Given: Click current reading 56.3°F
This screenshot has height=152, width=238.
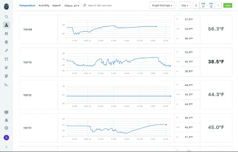Looking at the screenshot, I should (216, 29).
